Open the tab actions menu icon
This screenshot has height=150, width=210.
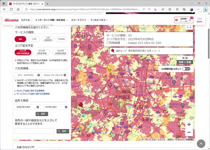point(4,4)
